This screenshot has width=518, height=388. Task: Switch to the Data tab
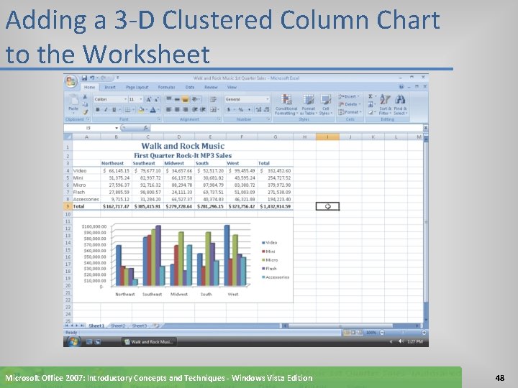point(190,88)
